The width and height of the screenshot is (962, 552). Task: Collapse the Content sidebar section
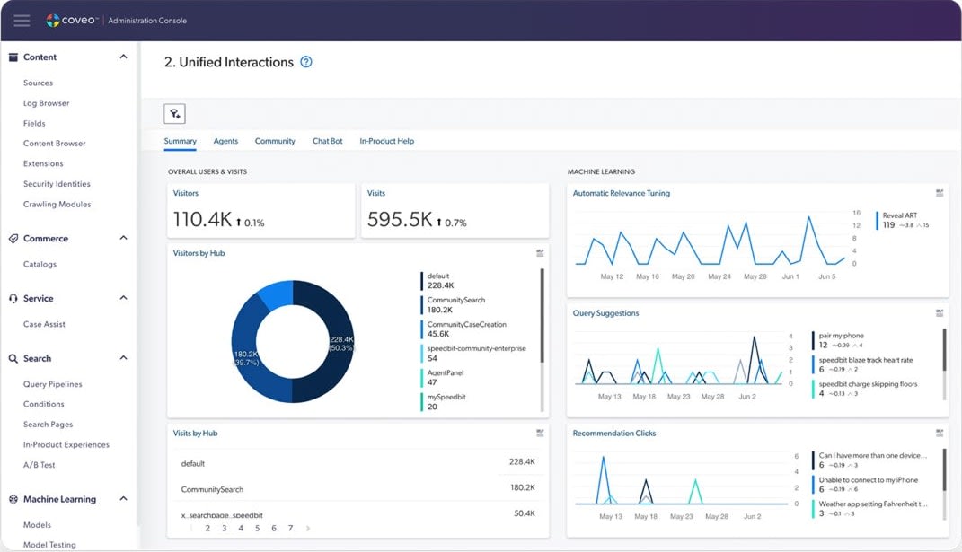point(123,57)
